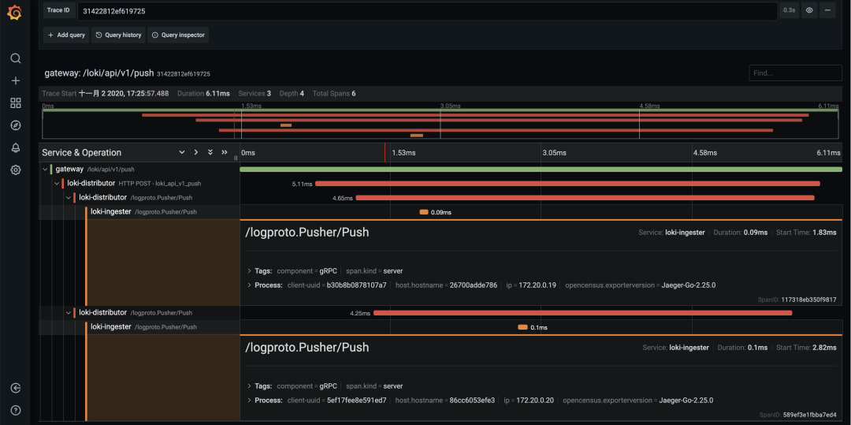Click the green gateway span bar
851x425 pixels.
(541, 170)
